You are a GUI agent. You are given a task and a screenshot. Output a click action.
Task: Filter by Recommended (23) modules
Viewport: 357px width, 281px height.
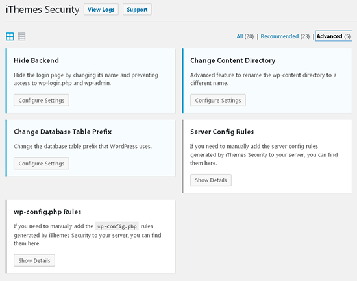click(x=285, y=36)
